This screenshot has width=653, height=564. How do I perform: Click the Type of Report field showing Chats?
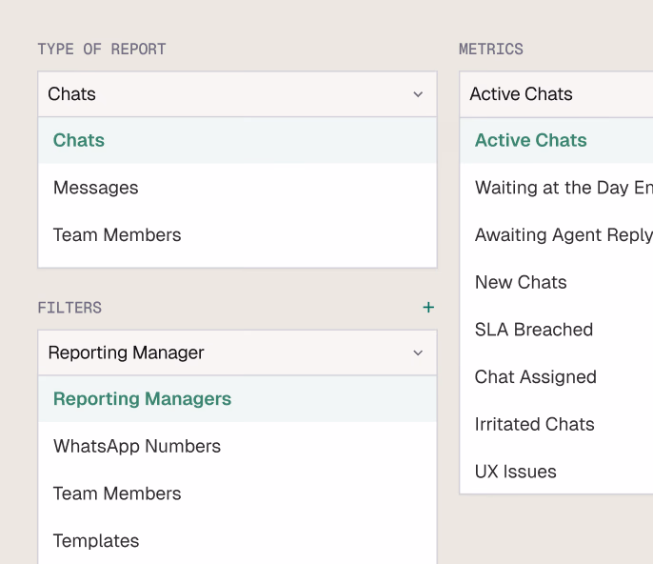coord(219,94)
